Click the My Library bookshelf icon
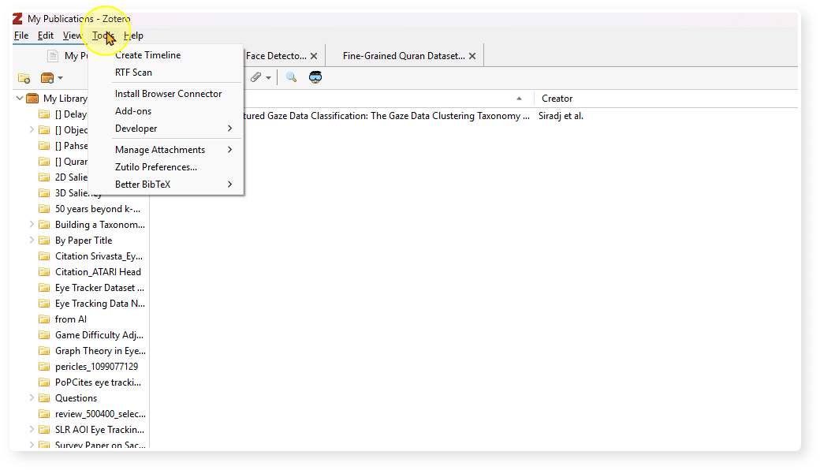Screen dimensions: 820x470 pyautogui.click(x=32, y=99)
